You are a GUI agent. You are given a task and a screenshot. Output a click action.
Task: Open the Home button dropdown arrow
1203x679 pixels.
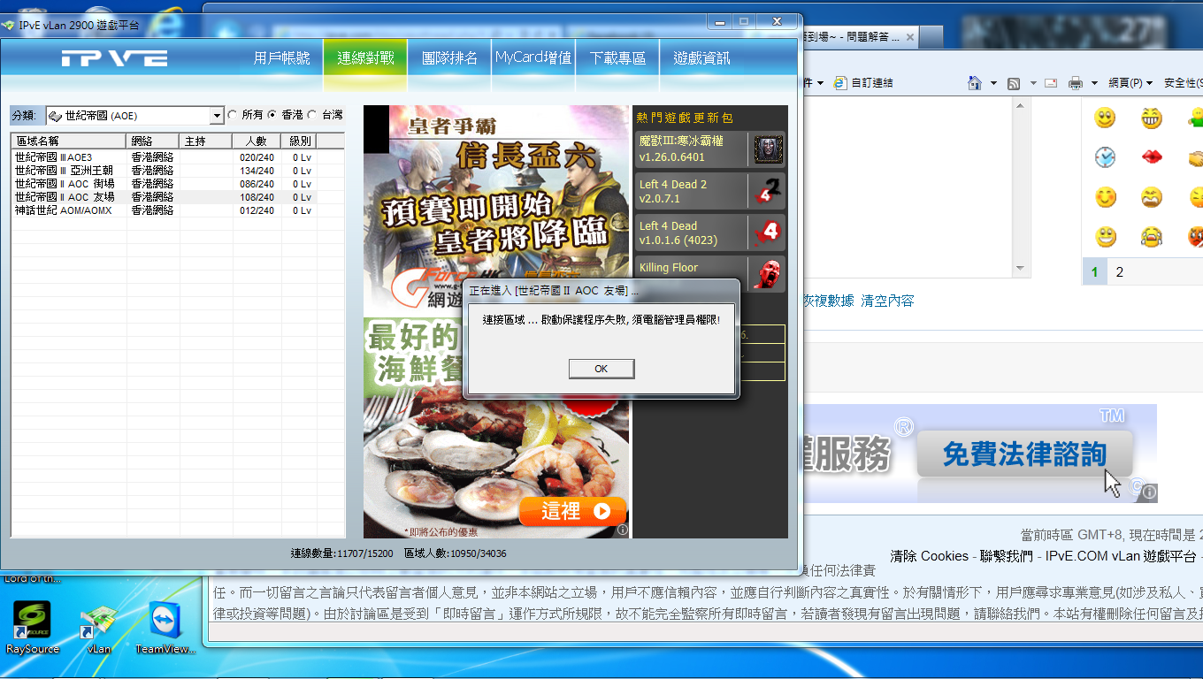pos(993,83)
